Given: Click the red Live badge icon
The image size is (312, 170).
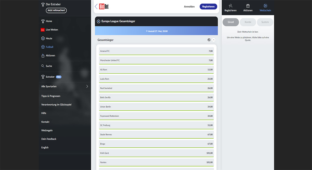Looking at the screenshot, I should pyautogui.click(x=43, y=30).
